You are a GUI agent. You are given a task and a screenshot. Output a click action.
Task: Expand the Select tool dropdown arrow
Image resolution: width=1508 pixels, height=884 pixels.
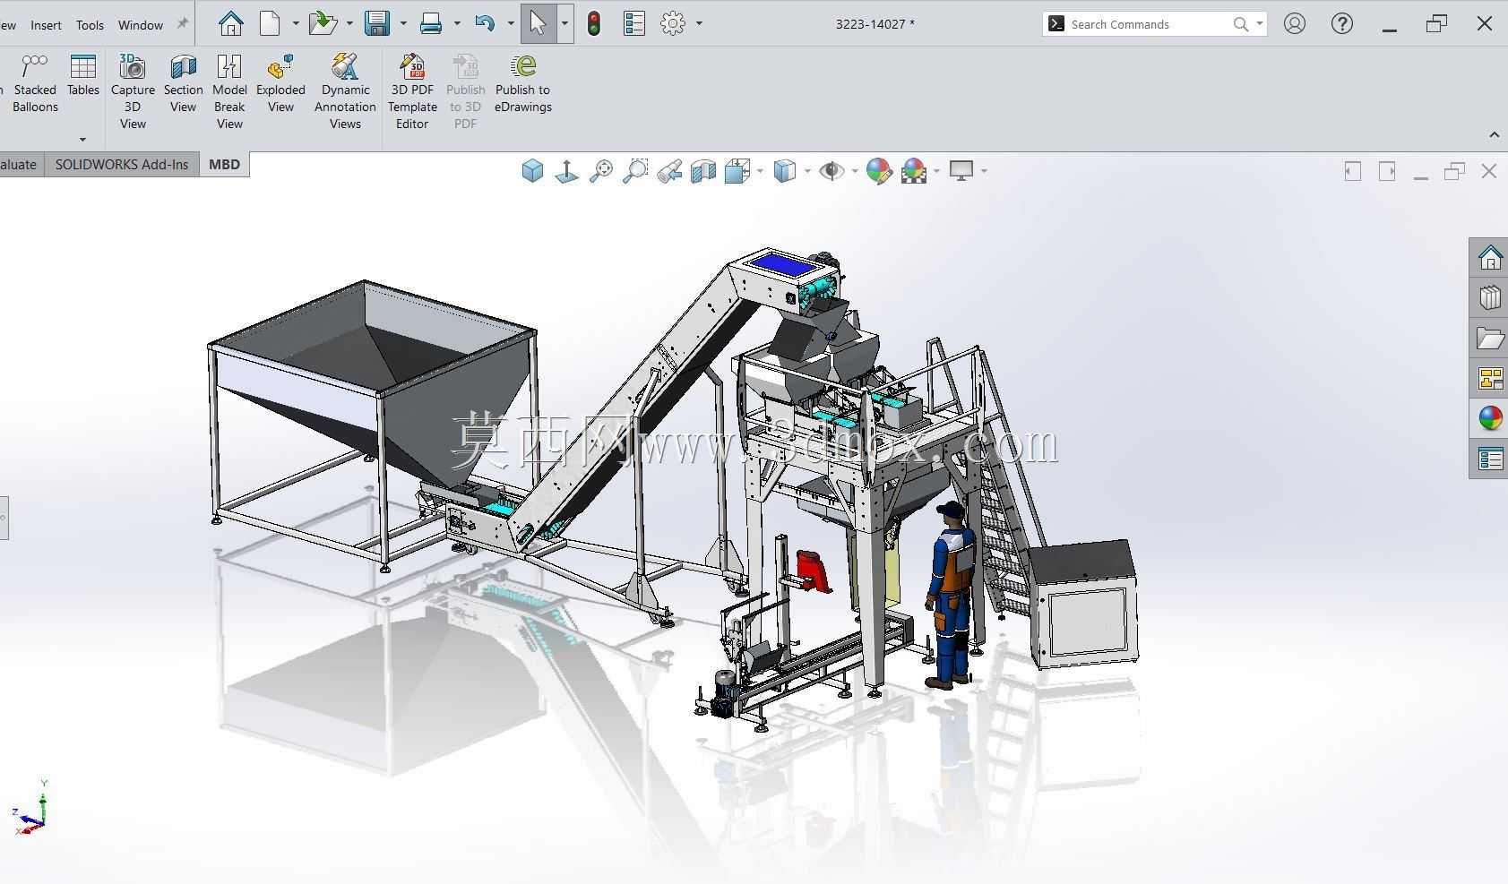564,23
